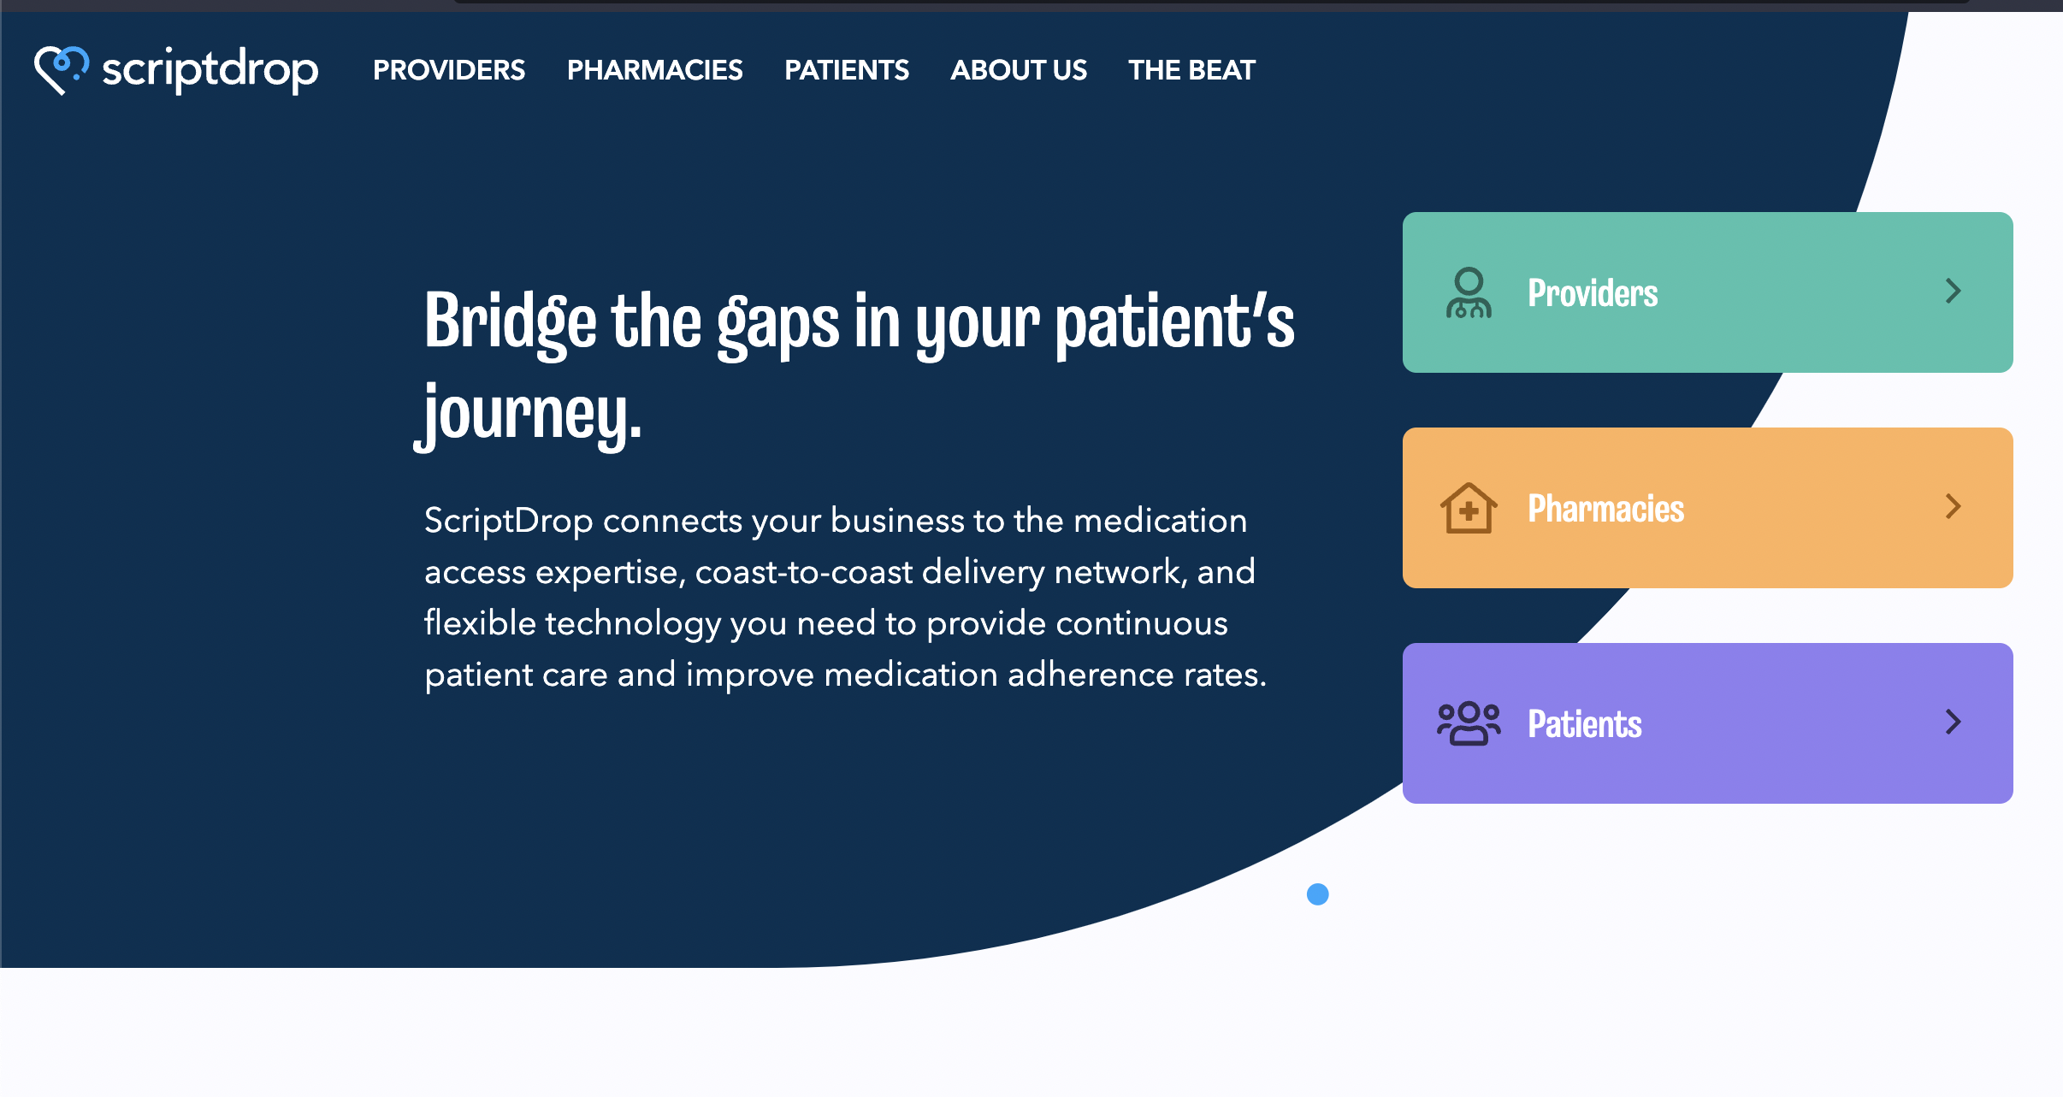Open the PROVIDERS navigation menu item
The width and height of the screenshot is (2063, 1097).
[449, 70]
